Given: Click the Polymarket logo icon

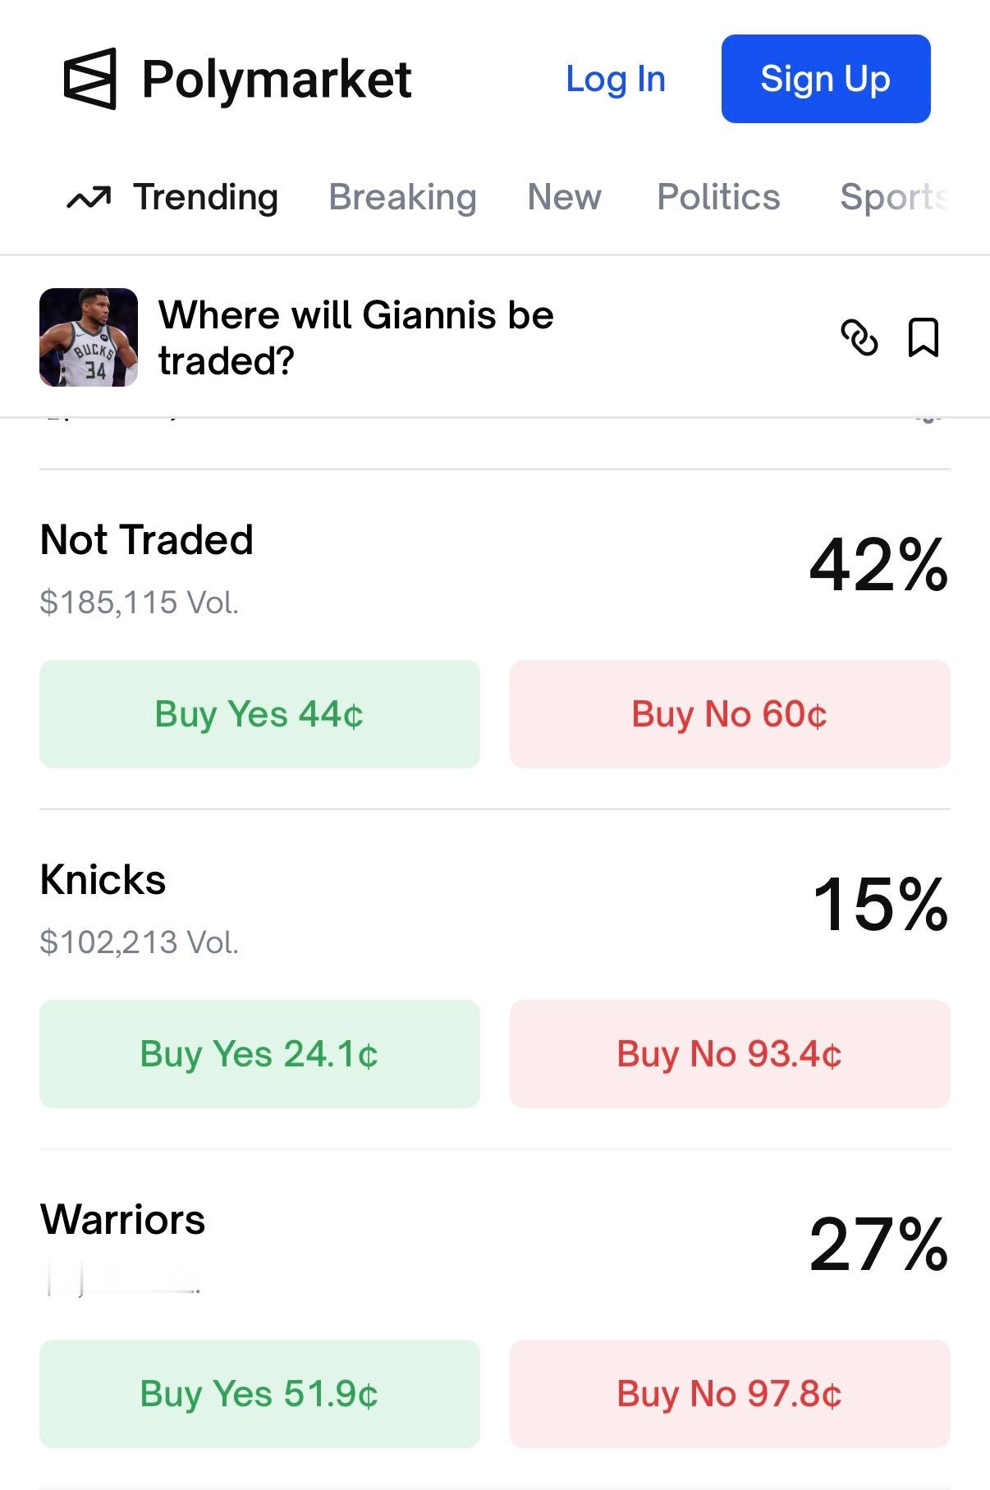Looking at the screenshot, I should 90,79.
